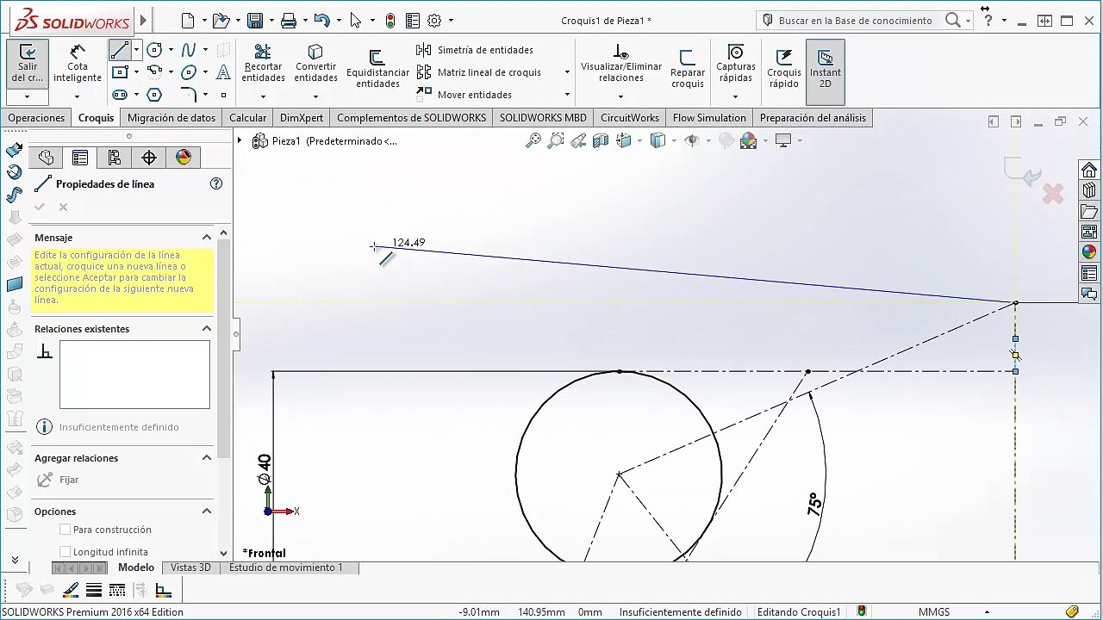The height and width of the screenshot is (620, 1103).
Task: Enable the Para construcción checkbox
Action: coord(65,530)
